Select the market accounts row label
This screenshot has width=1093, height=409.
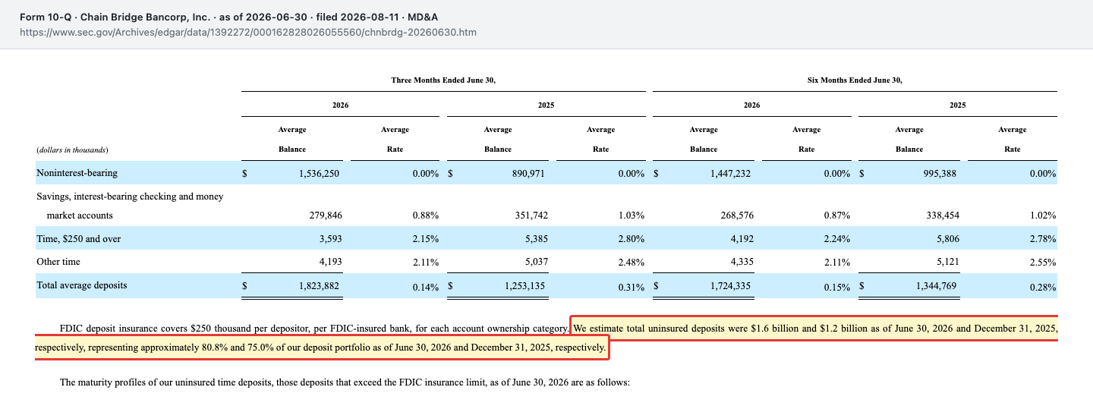tap(80, 216)
